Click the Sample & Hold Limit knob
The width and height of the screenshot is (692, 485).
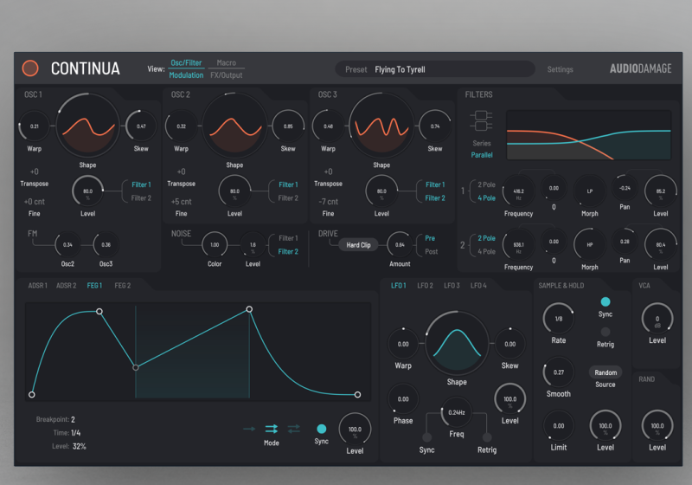click(x=558, y=426)
